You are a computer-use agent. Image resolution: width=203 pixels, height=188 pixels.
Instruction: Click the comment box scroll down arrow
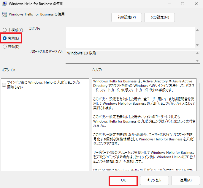(x=197, y=45)
